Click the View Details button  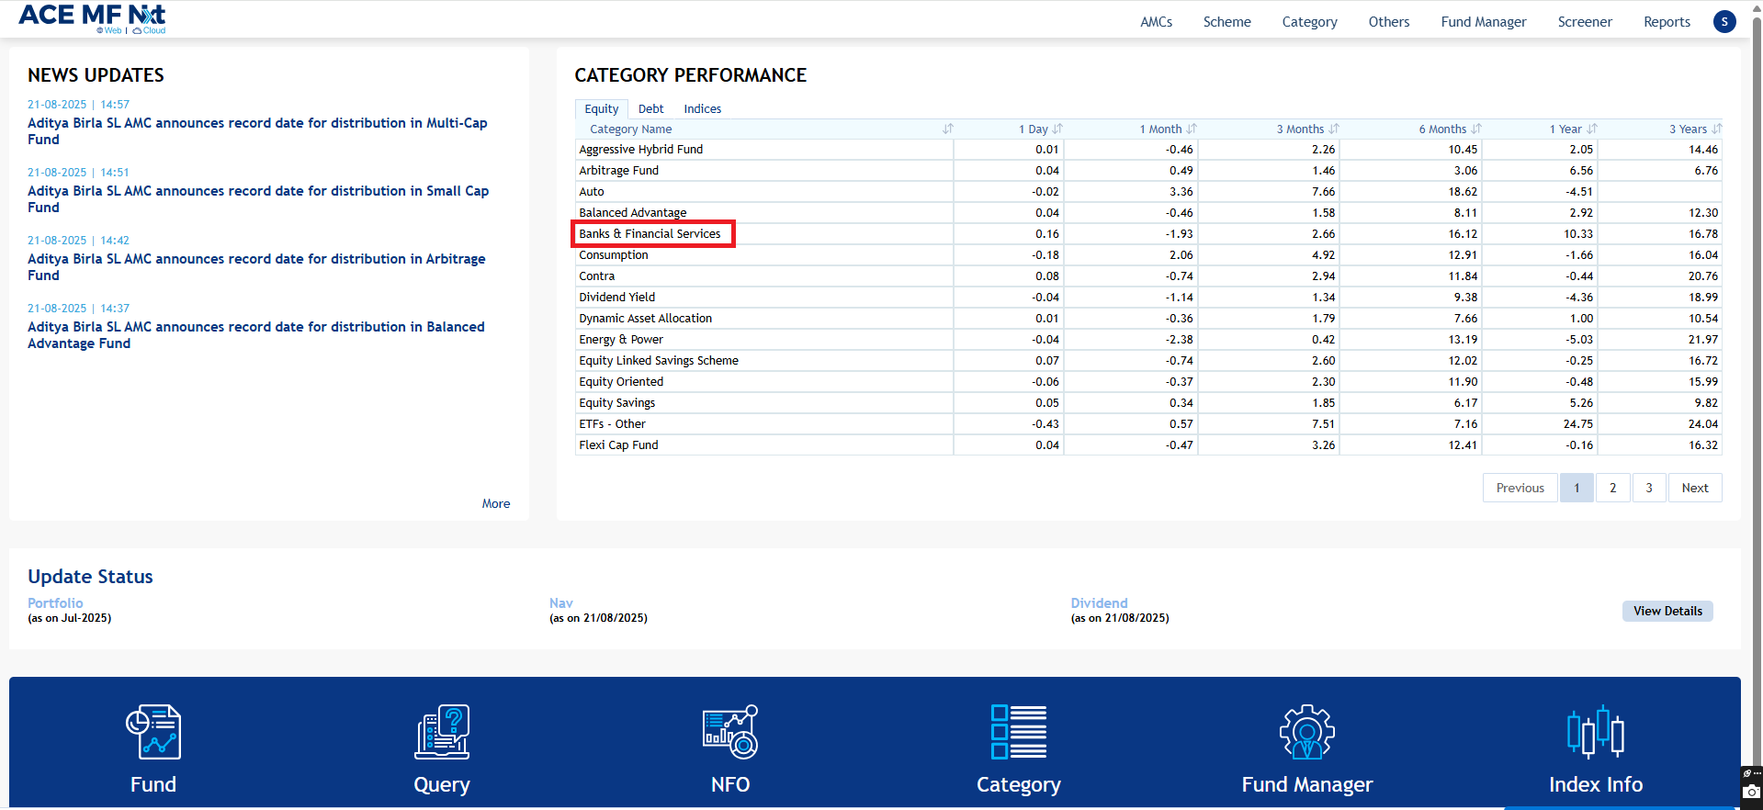pyautogui.click(x=1667, y=611)
